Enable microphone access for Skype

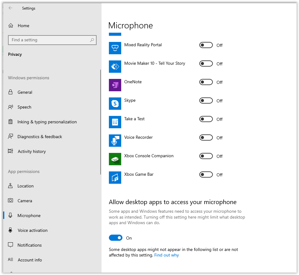(206, 101)
